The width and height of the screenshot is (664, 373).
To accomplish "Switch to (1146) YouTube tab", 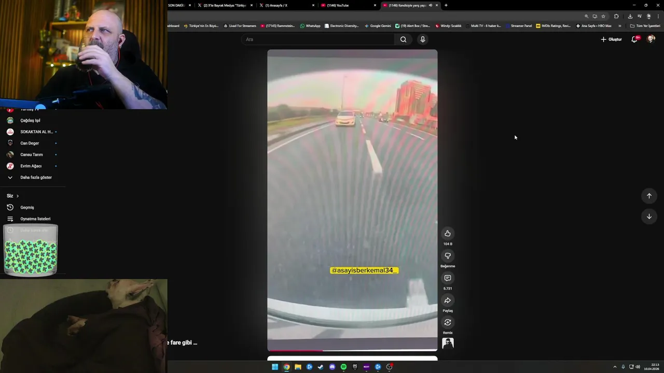I will pos(348,5).
